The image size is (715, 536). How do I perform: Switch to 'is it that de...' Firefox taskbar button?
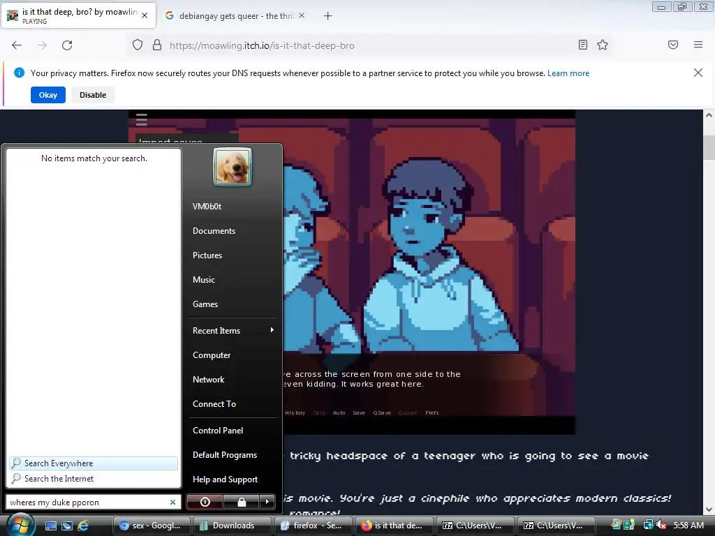pos(394,526)
